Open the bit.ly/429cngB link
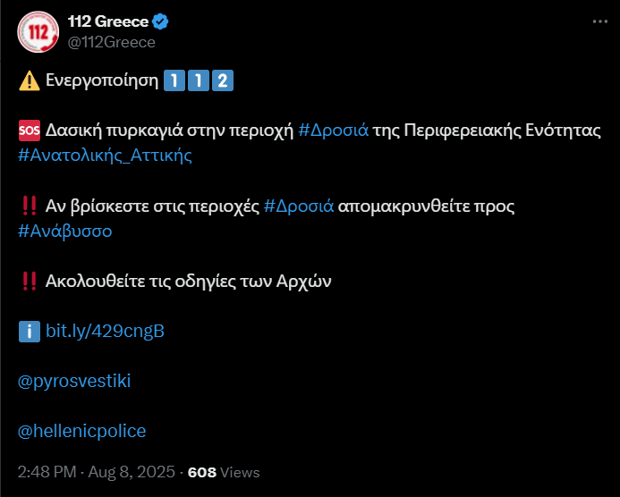Image resolution: width=620 pixels, height=497 pixels. (105, 332)
